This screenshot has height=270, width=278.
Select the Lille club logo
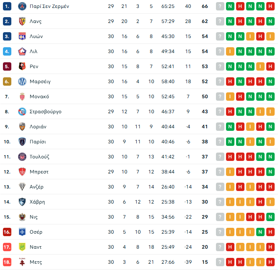[x=22, y=51]
